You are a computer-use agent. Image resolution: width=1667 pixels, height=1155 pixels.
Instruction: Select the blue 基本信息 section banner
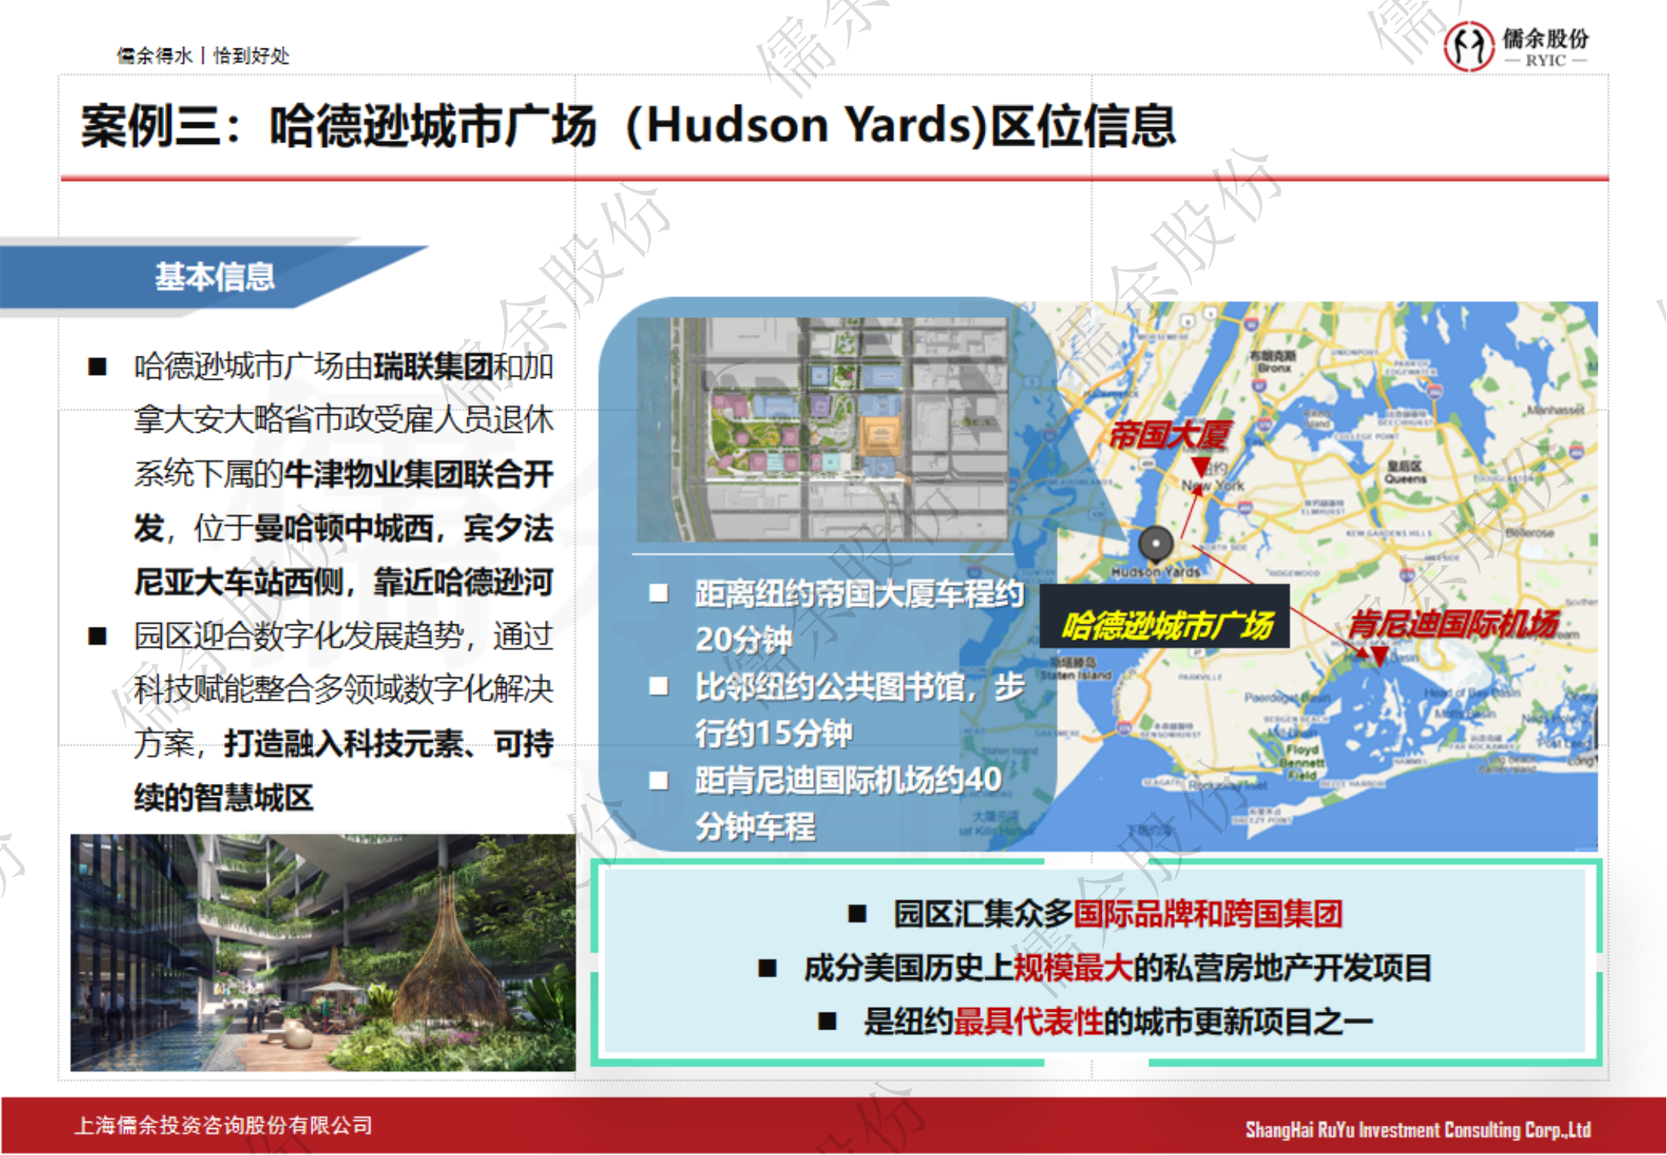[214, 276]
